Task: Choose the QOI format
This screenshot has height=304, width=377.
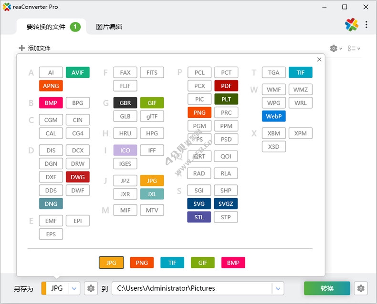Action: pos(226,156)
